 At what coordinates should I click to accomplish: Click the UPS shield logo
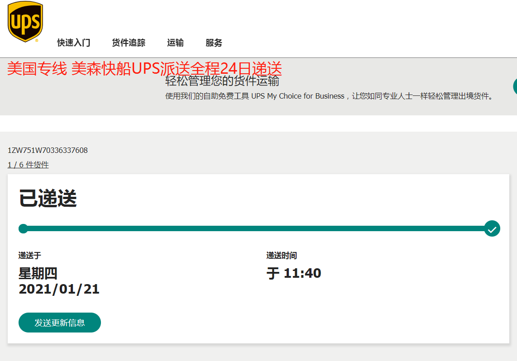click(25, 22)
